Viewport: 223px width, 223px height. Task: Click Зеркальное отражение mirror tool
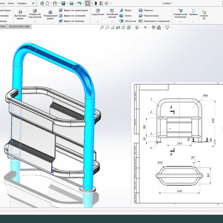click(x=154, y=21)
